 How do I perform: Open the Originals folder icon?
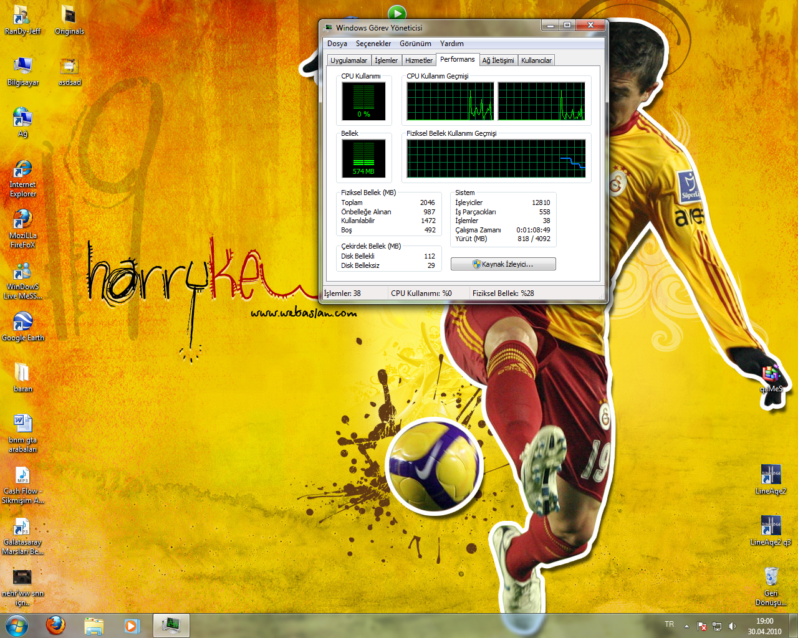[69, 21]
